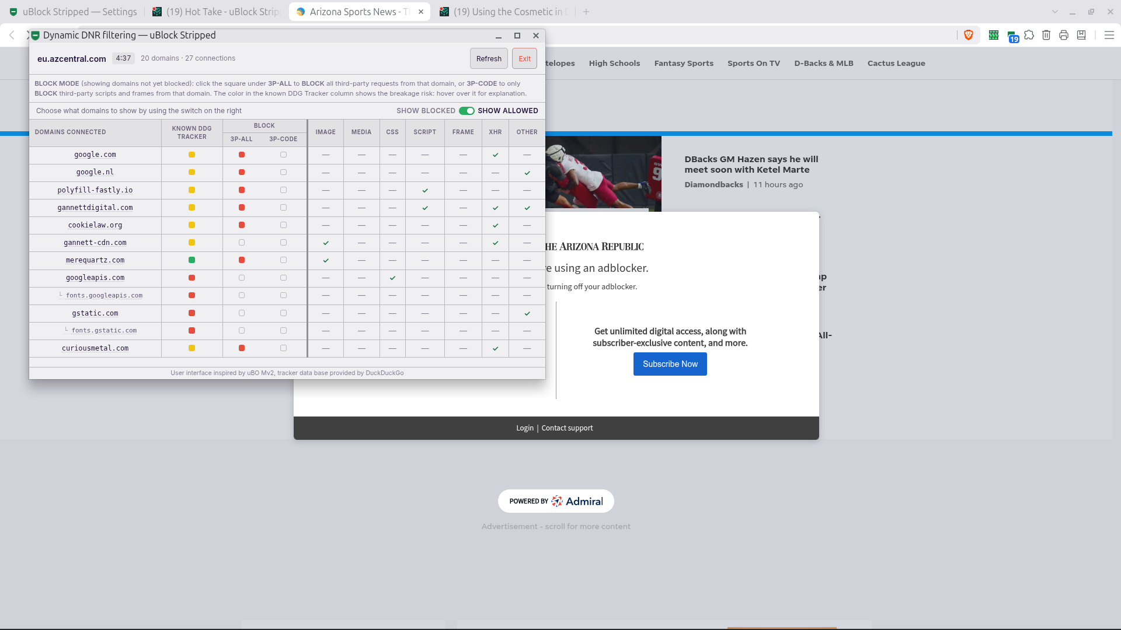Click the eu.azcentral.com site label
This screenshot has width=1121, height=630.
72,59
